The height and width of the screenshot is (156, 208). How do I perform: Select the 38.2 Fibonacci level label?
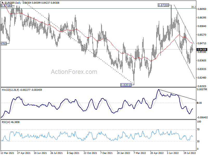193,7
